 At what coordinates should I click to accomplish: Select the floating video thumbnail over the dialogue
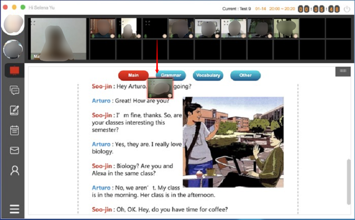pyautogui.click(x=160, y=88)
